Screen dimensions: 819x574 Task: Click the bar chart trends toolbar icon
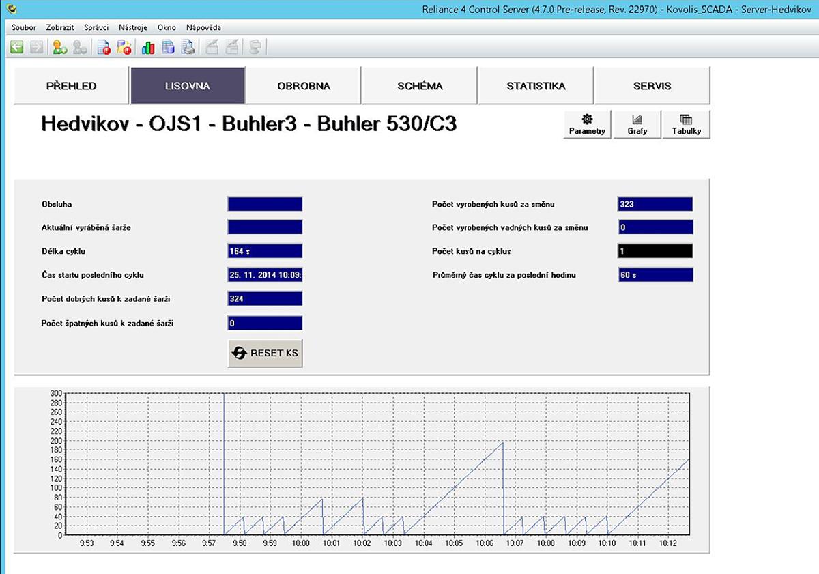pos(148,47)
